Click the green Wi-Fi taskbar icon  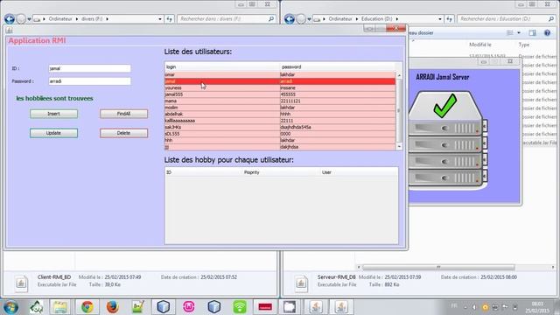[240, 307]
